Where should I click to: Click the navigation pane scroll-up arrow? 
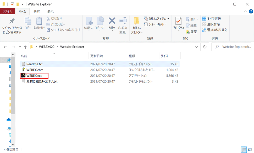[13, 55]
